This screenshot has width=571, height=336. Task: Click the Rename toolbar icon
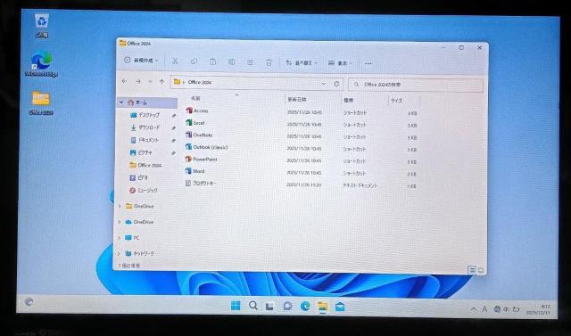pos(231,62)
